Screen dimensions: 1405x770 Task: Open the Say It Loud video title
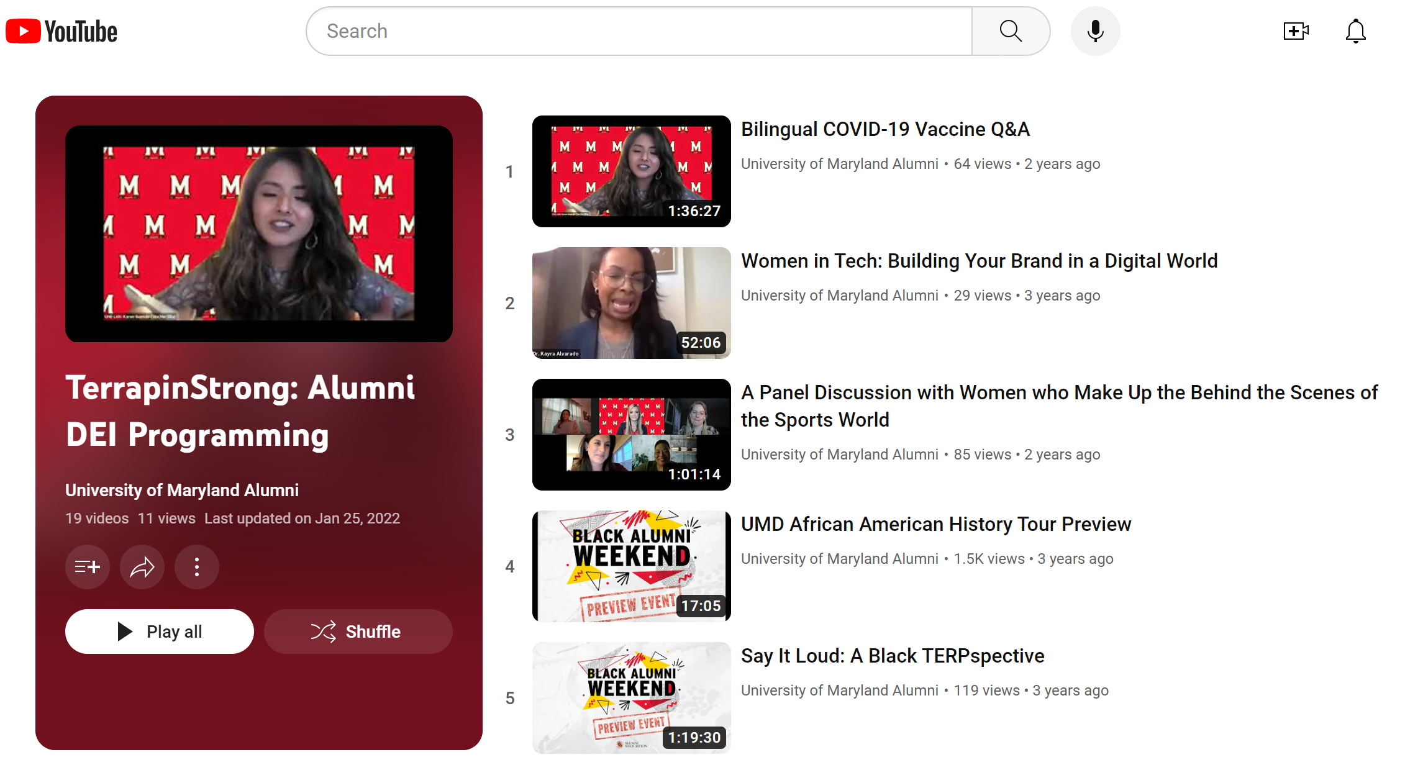(x=892, y=656)
